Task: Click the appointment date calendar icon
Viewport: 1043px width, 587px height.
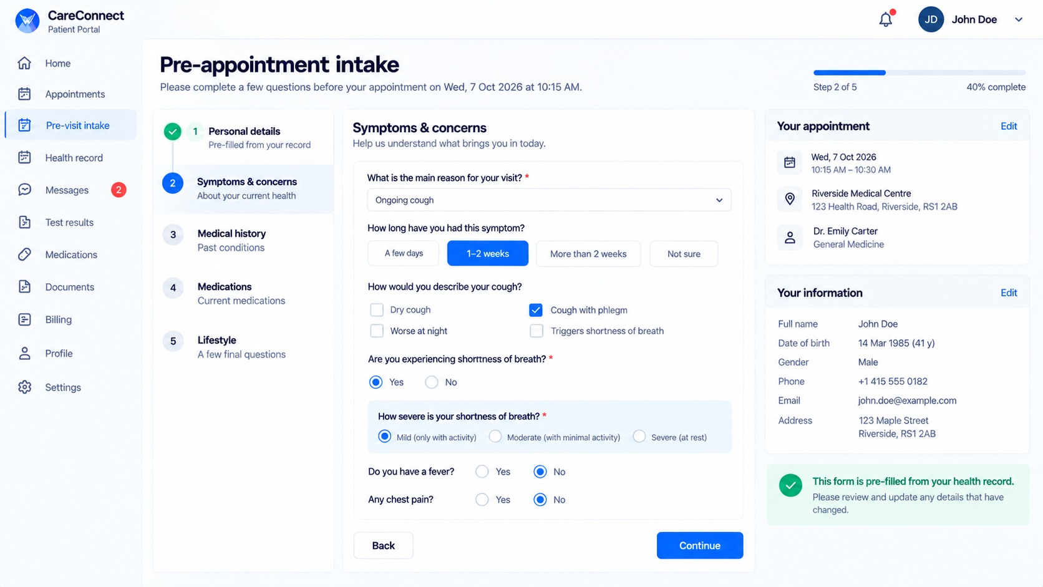Action: point(790,163)
